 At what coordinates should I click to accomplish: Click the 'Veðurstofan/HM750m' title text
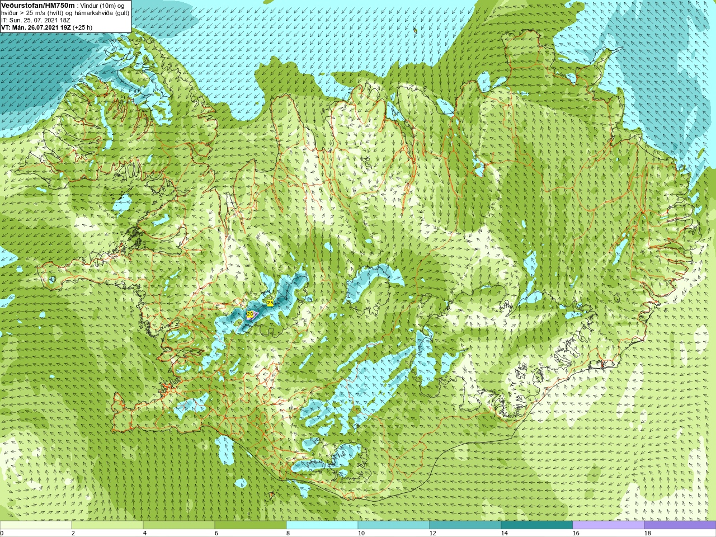pyautogui.click(x=38, y=5)
